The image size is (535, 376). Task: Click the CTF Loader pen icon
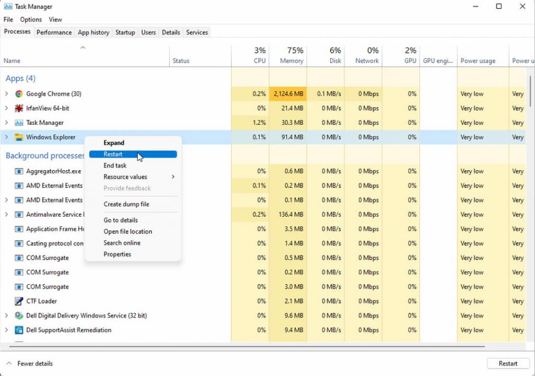tap(19, 301)
